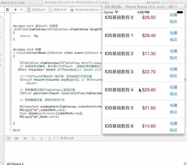
Task: Tap 收藏 for IOS基础教程 6
Action: pyautogui.click(x=174, y=123)
